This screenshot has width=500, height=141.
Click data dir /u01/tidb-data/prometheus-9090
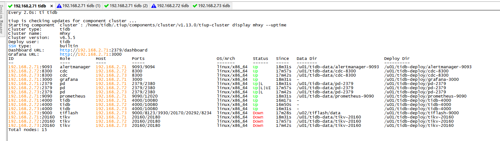tap(335, 96)
